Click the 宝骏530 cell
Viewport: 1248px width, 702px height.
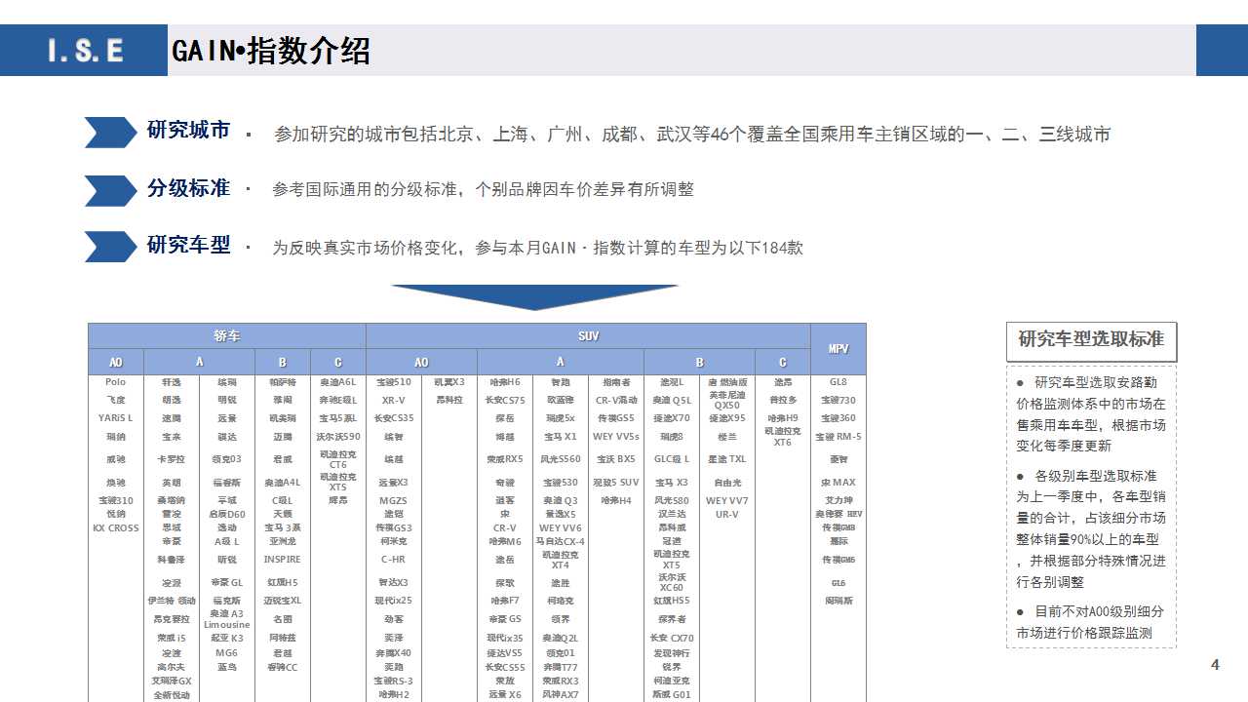560,483
